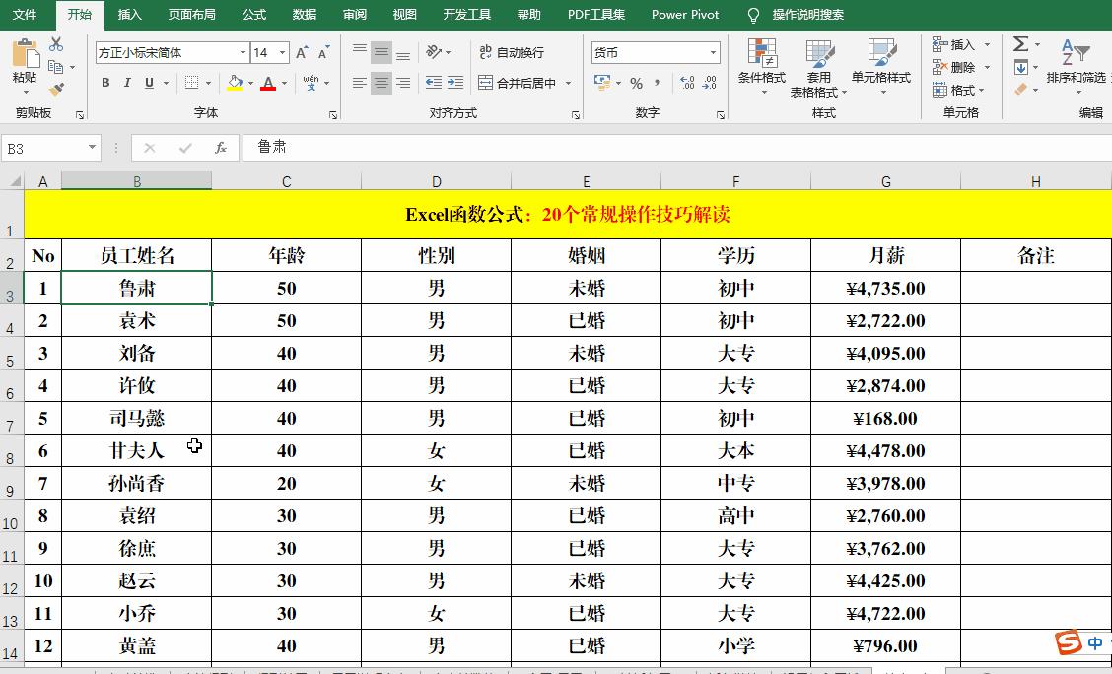The height and width of the screenshot is (674, 1112).
Task: Click 套用表格格式 format as table
Action: coord(819,69)
